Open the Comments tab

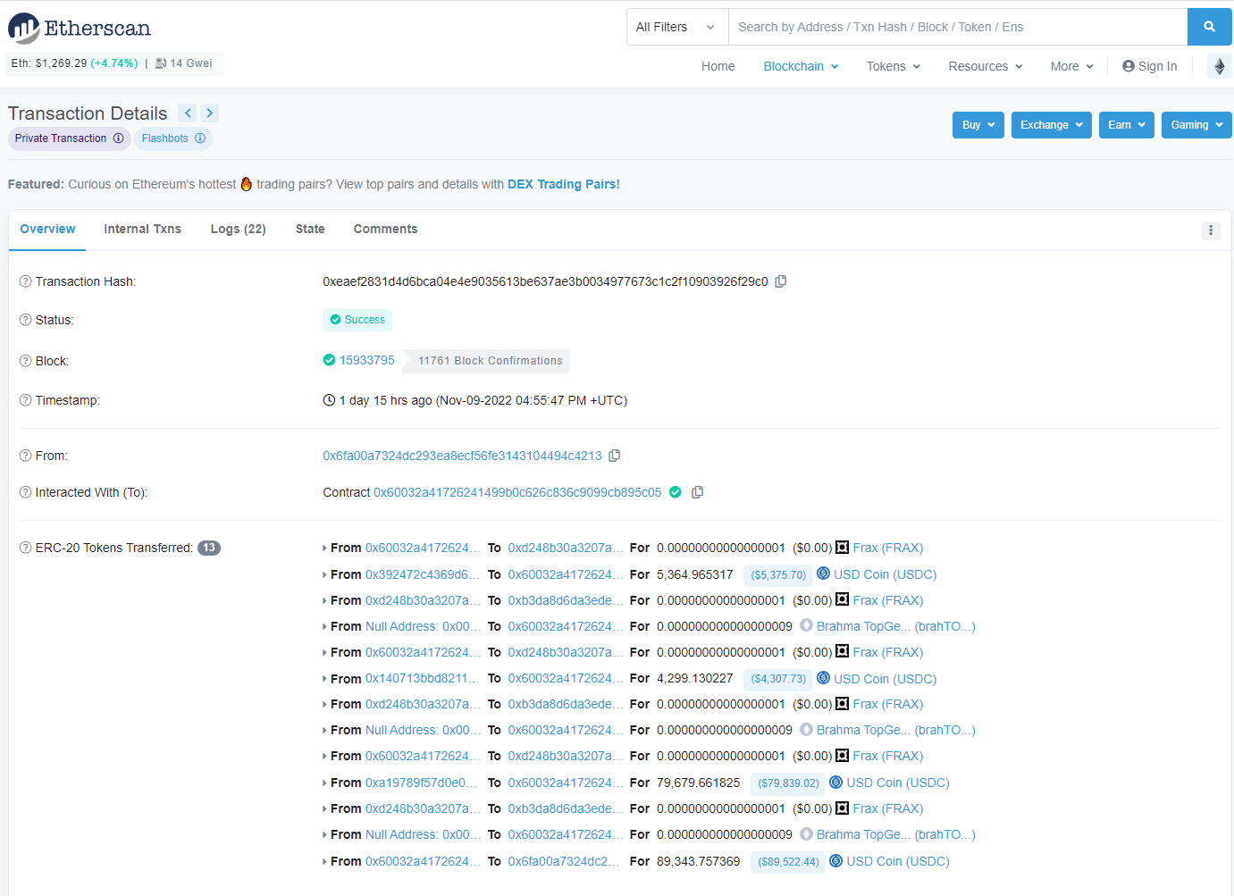385,230
